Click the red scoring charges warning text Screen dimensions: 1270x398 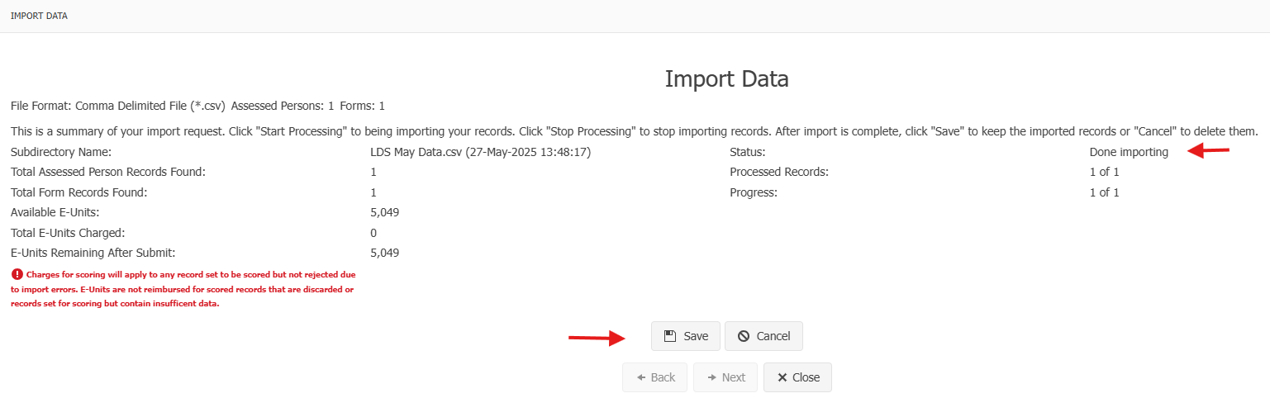184,289
